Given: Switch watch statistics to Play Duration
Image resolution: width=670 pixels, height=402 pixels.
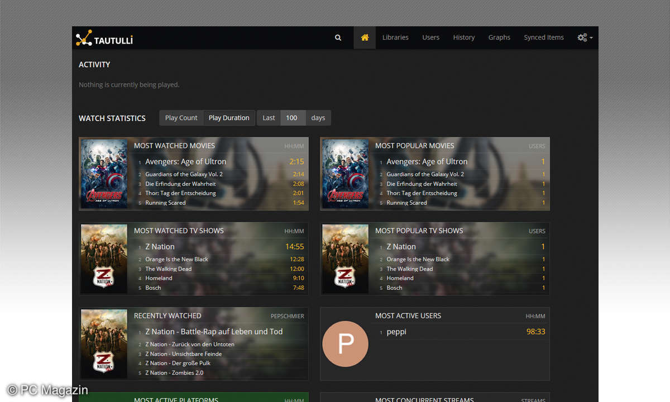Looking at the screenshot, I should pos(229,118).
